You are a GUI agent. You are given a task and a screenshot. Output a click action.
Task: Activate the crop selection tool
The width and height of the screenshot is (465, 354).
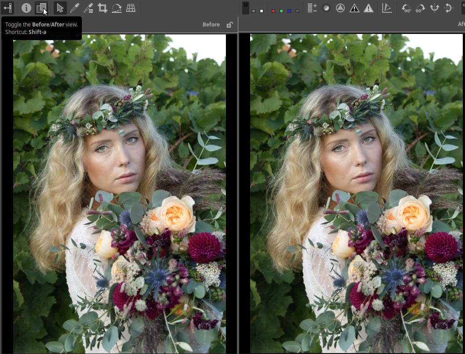(x=103, y=8)
